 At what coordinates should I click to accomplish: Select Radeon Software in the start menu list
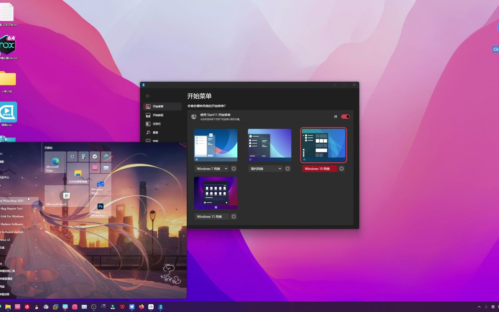pyautogui.click(x=19, y=224)
